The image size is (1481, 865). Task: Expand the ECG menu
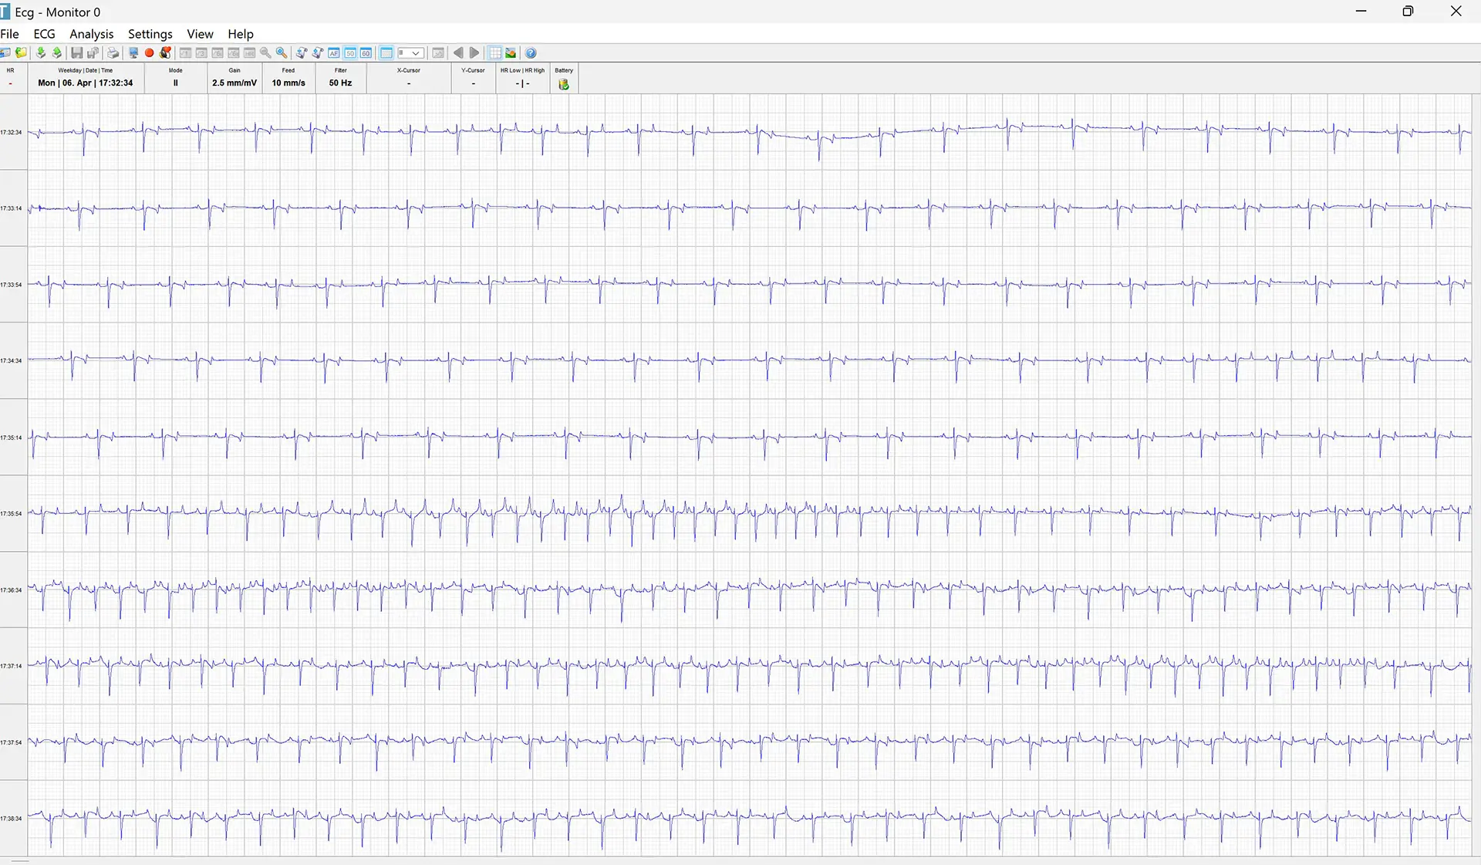coord(44,34)
